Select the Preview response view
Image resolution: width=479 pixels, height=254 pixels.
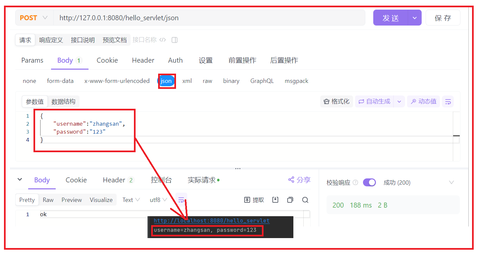(72, 200)
